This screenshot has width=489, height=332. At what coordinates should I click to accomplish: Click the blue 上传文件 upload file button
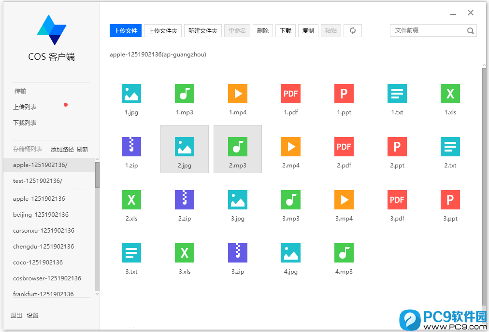(x=126, y=30)
